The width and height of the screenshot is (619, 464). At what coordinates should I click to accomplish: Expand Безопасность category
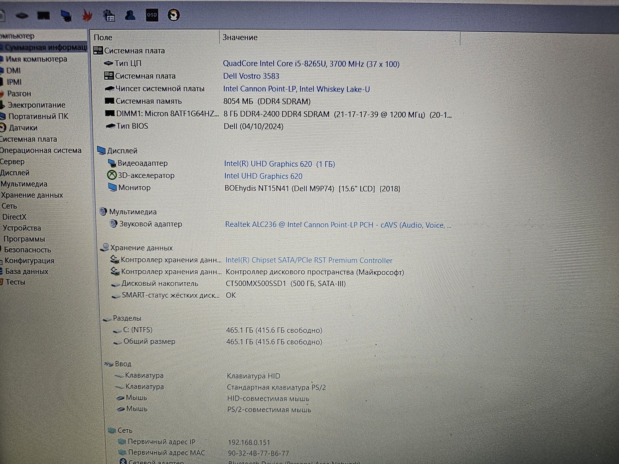click(27, 250)
